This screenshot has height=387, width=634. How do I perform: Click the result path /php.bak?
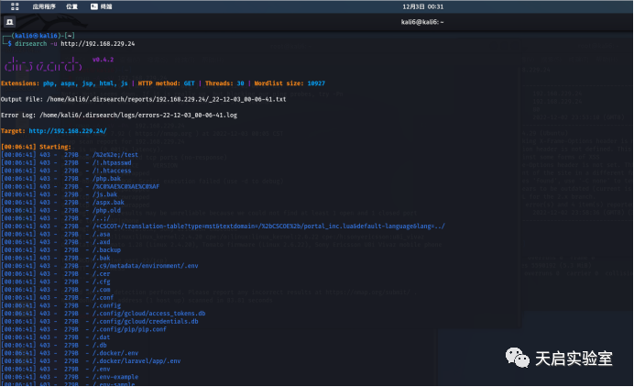[x=107, y=179]
